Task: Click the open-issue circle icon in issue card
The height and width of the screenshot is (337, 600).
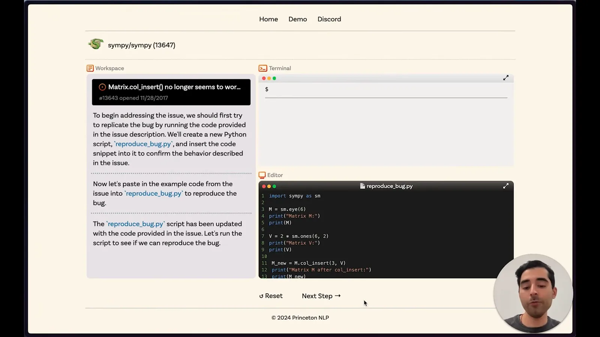Action: 102,87
